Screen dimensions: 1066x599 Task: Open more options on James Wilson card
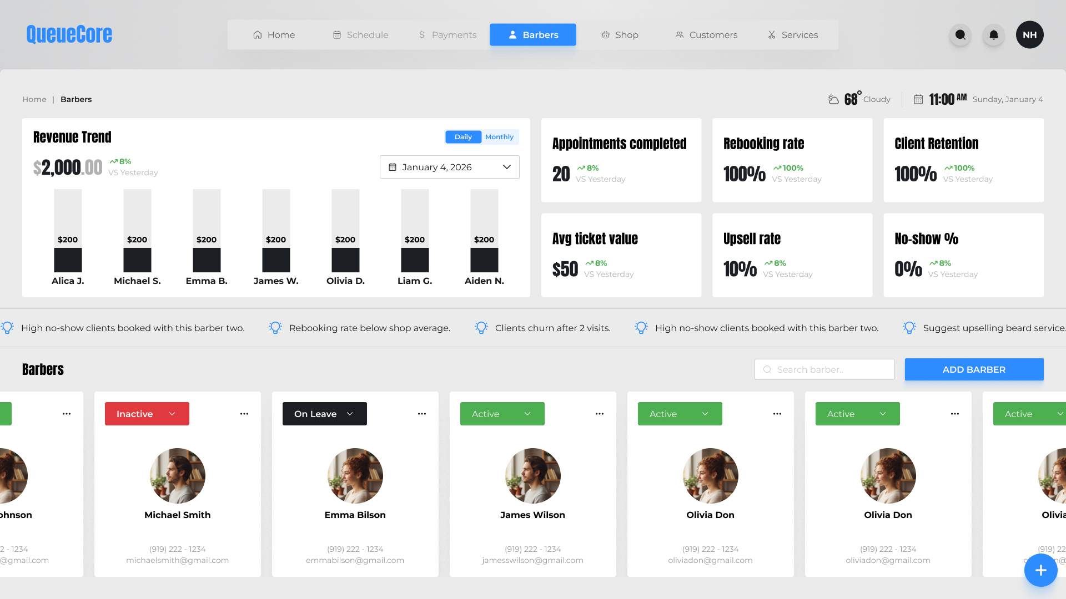[600, 414]
